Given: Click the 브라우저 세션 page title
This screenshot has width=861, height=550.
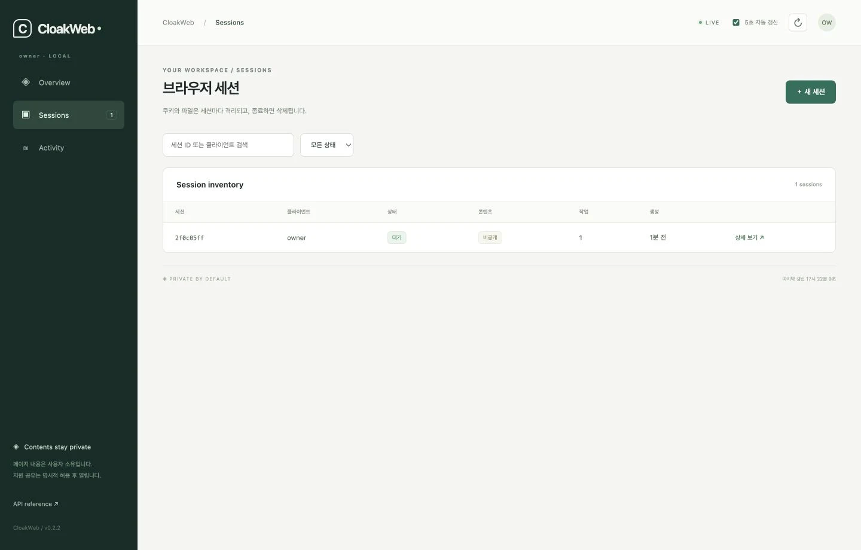Looking at the screenshot, I should (x=201, y=88).
